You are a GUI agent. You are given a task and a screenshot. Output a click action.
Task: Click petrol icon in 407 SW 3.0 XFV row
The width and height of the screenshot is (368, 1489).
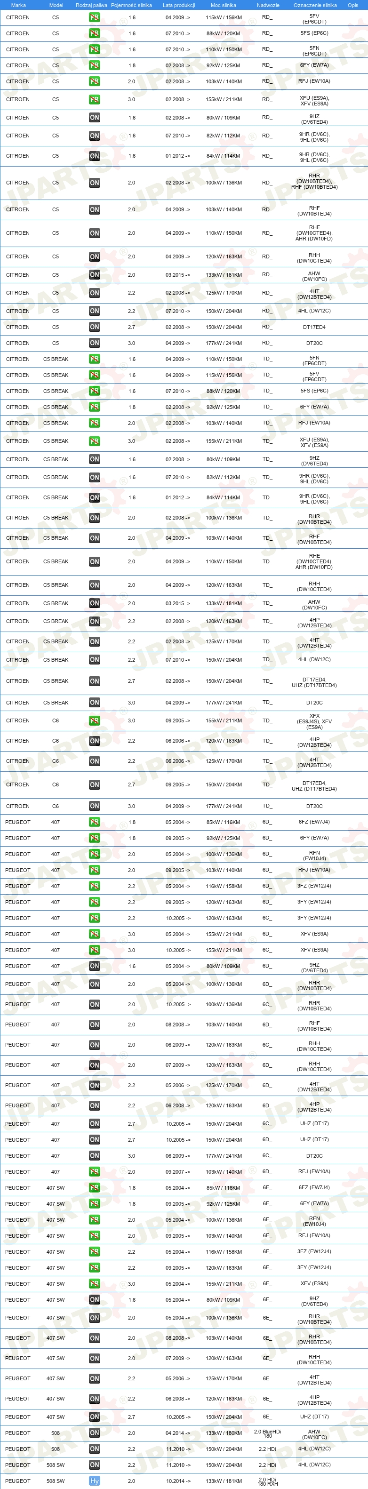pyautogui.click(x=94, y=1284)
